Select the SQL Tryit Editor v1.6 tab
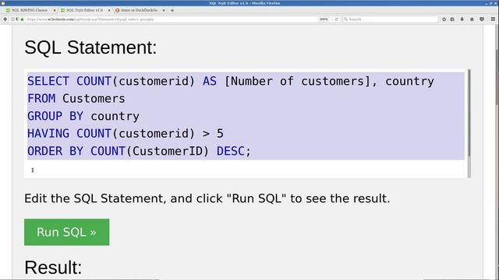Image resolution: width=499 pixels, height=280 pixels. (x=85, y=10)
